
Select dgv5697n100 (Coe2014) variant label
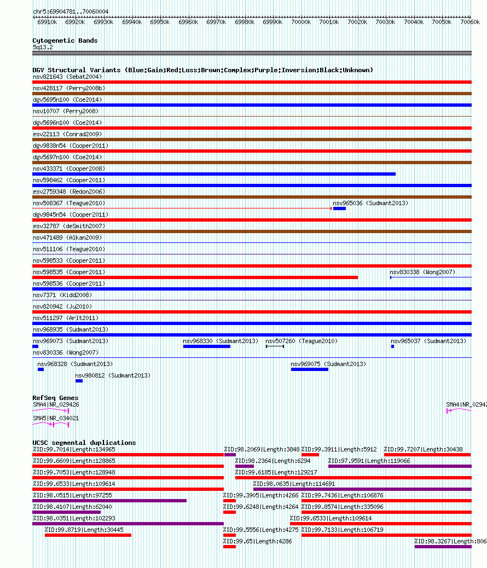tap(67, 157)
